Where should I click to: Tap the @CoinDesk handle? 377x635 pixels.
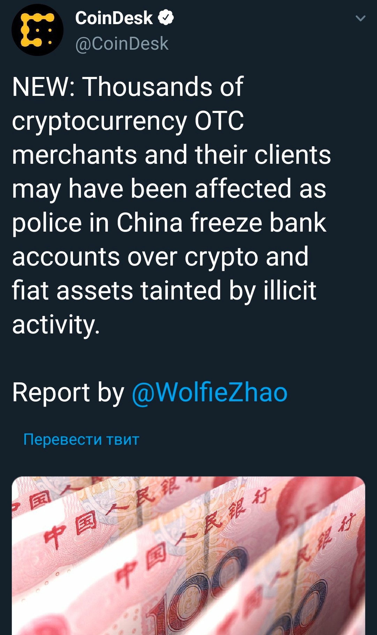122,44
